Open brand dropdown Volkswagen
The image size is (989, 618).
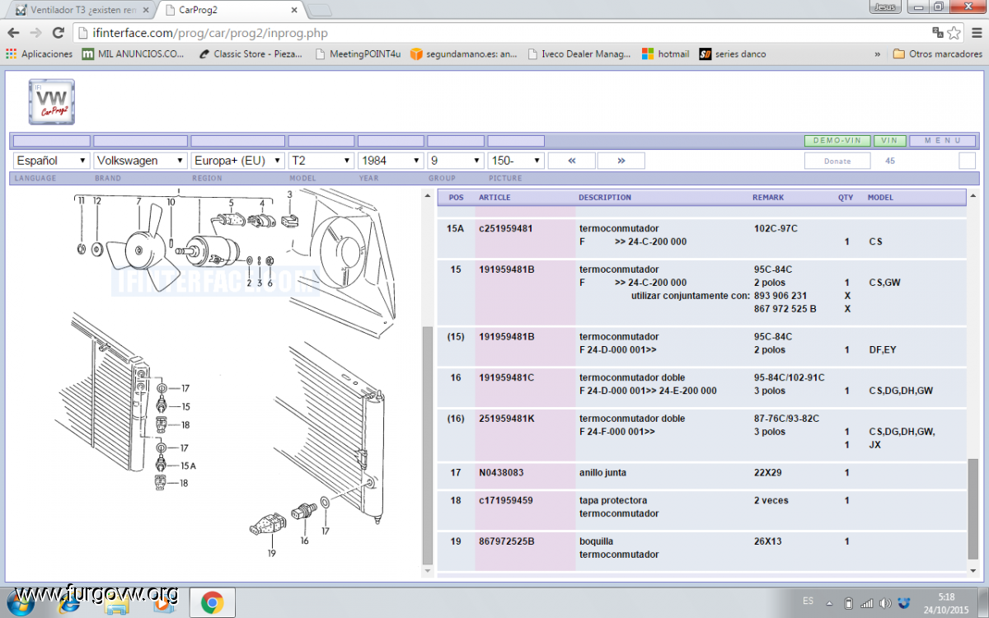click(x=140, y=161)
